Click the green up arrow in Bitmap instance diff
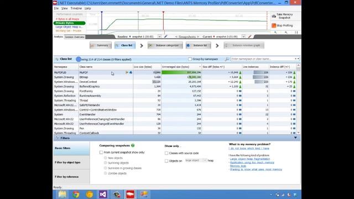This screenshot has width=354, height=199. pyautogui.click(x=294, y=77)
